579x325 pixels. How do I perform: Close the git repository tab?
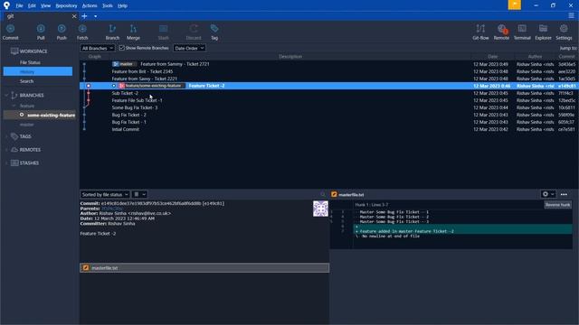(x=74, y=16)
